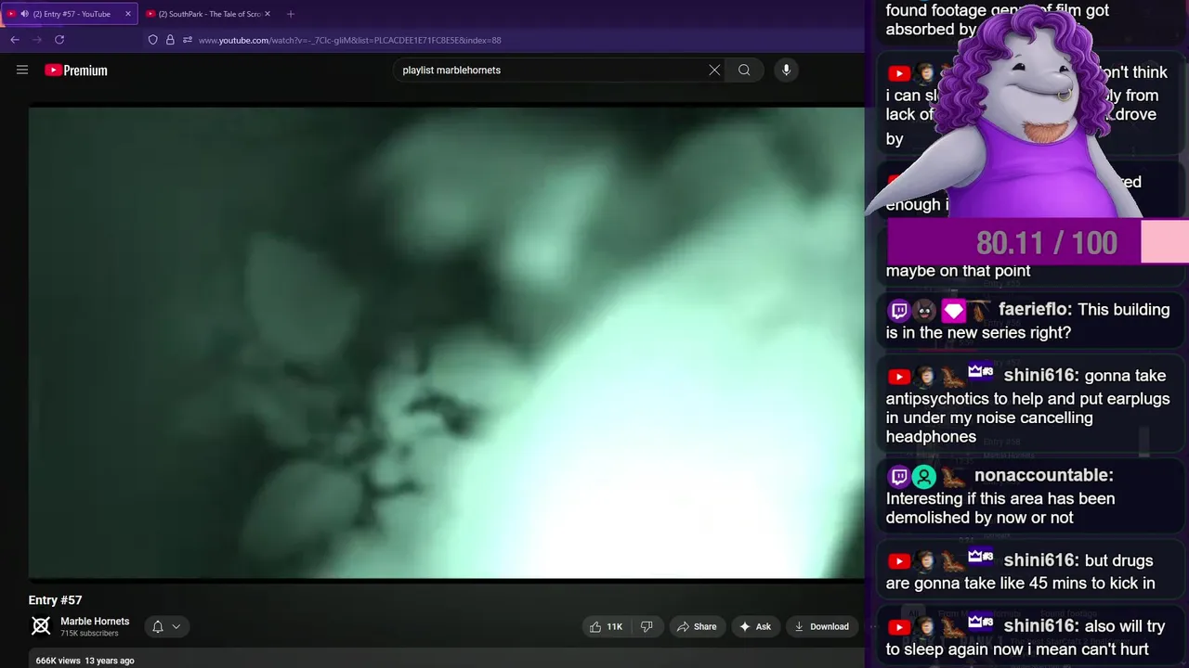The height and width of the screenshot is (668, 1189).
Task: Switch to the SouthPark - The Tale of Scrotie tab
Action: point(209,14)
